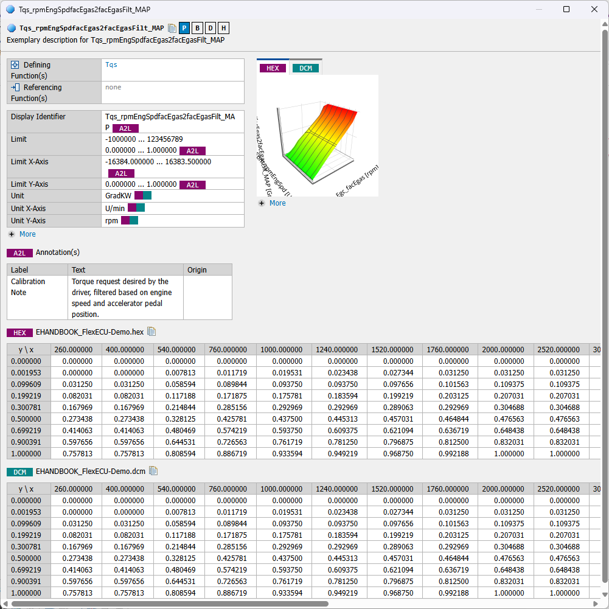The width and height of the screenshot is (609, 609).
Task: Click the horizontal scrollbar left arrow
Action: tap(5, 604)
